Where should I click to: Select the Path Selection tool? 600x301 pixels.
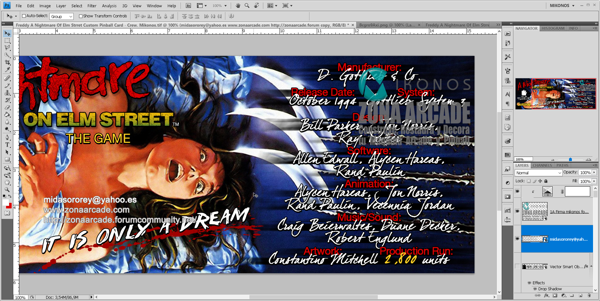[7, 152]
